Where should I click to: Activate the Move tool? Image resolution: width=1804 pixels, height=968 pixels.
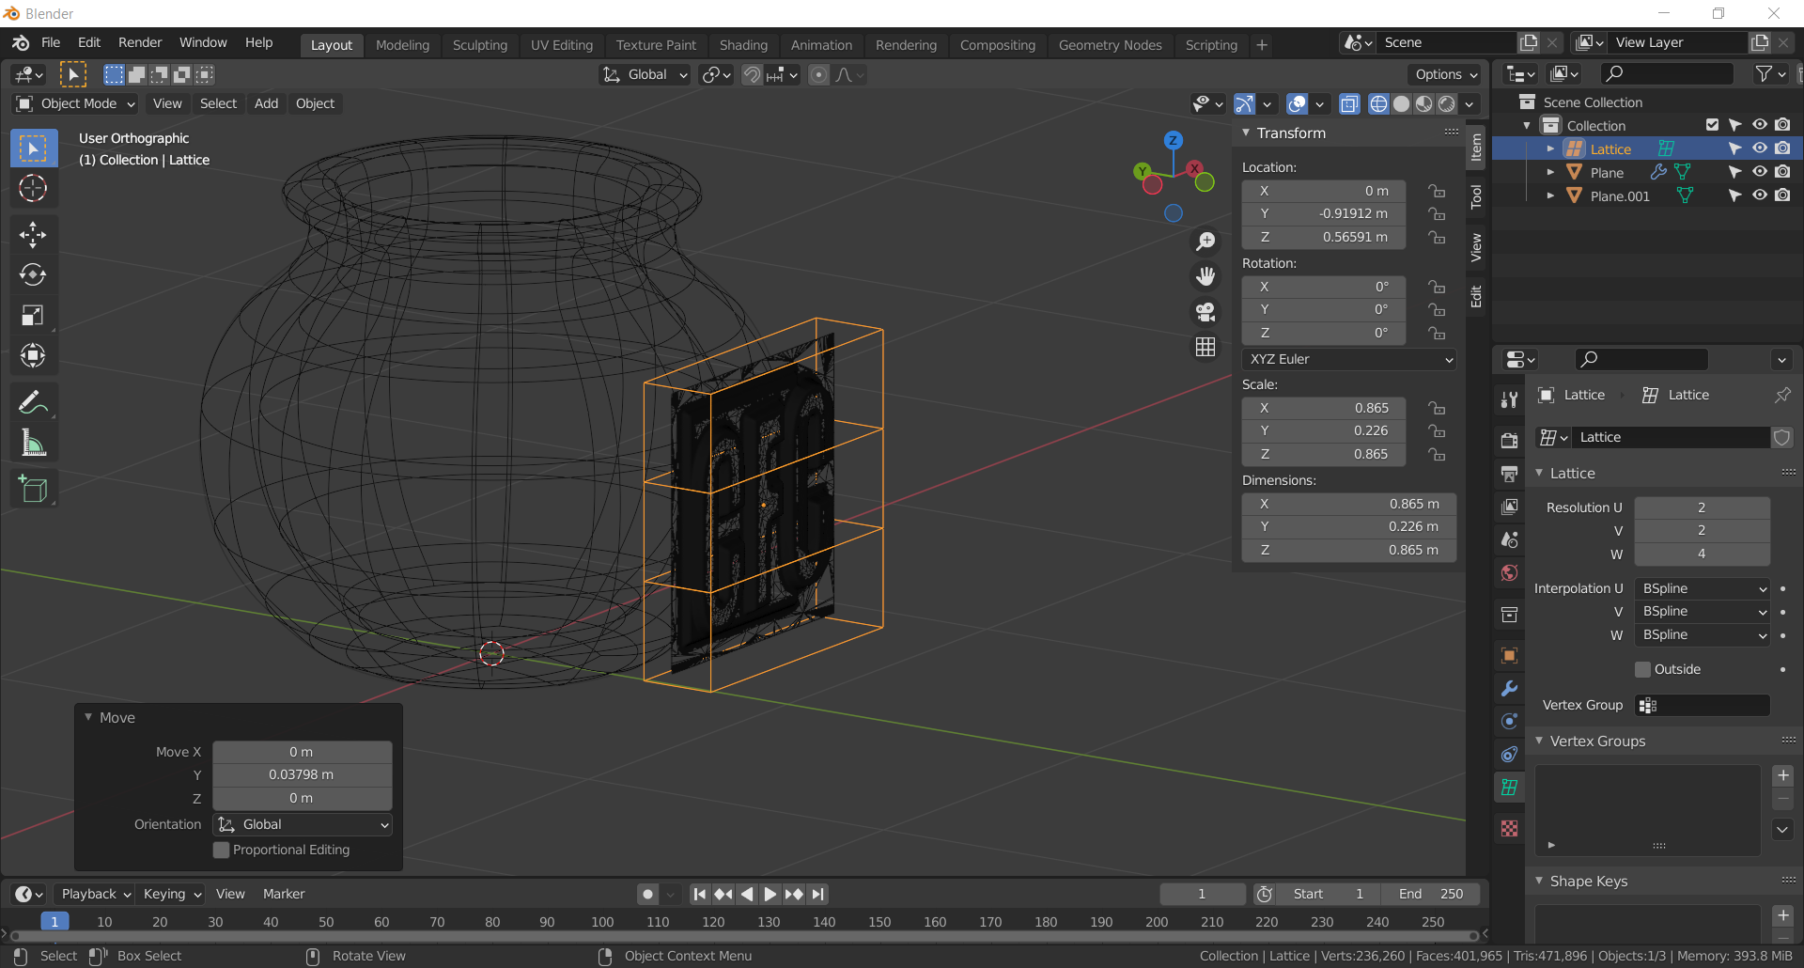pyautogui.click(x=33, y=235)
